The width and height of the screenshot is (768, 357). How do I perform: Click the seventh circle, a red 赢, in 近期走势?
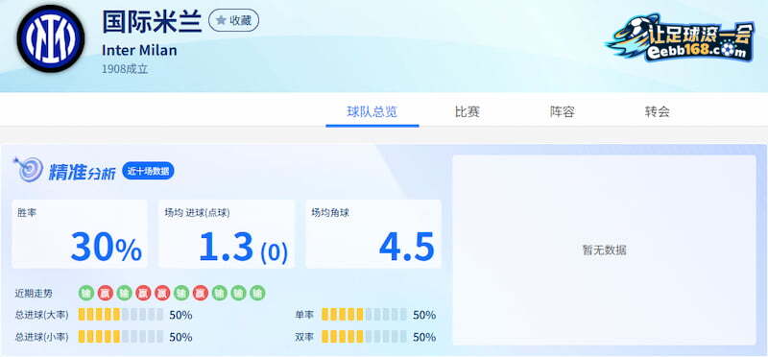click(x=201, y=294)
